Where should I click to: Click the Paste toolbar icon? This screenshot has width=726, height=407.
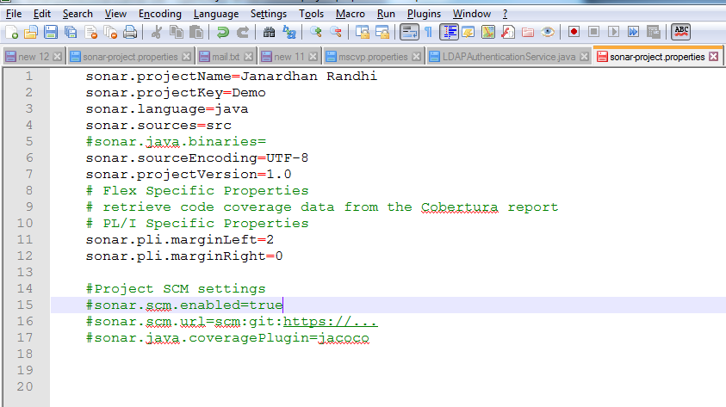pos(196,32)
